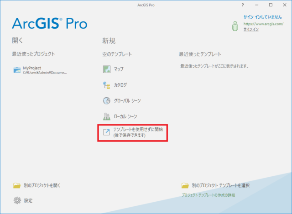Click the Catalog template icon
292x214 pixels.
tap(106, 85)
